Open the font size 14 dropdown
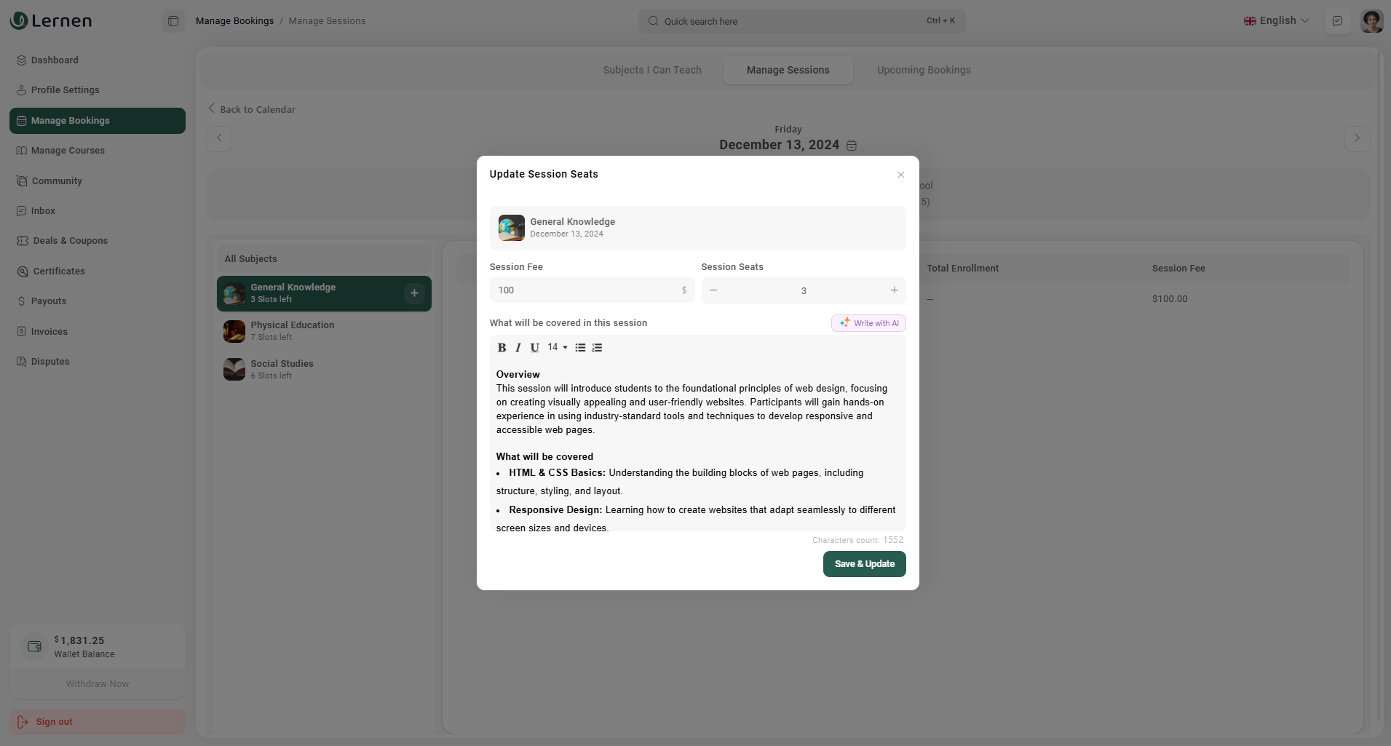This screenshot has height=746, width=1391. [558, 347]
